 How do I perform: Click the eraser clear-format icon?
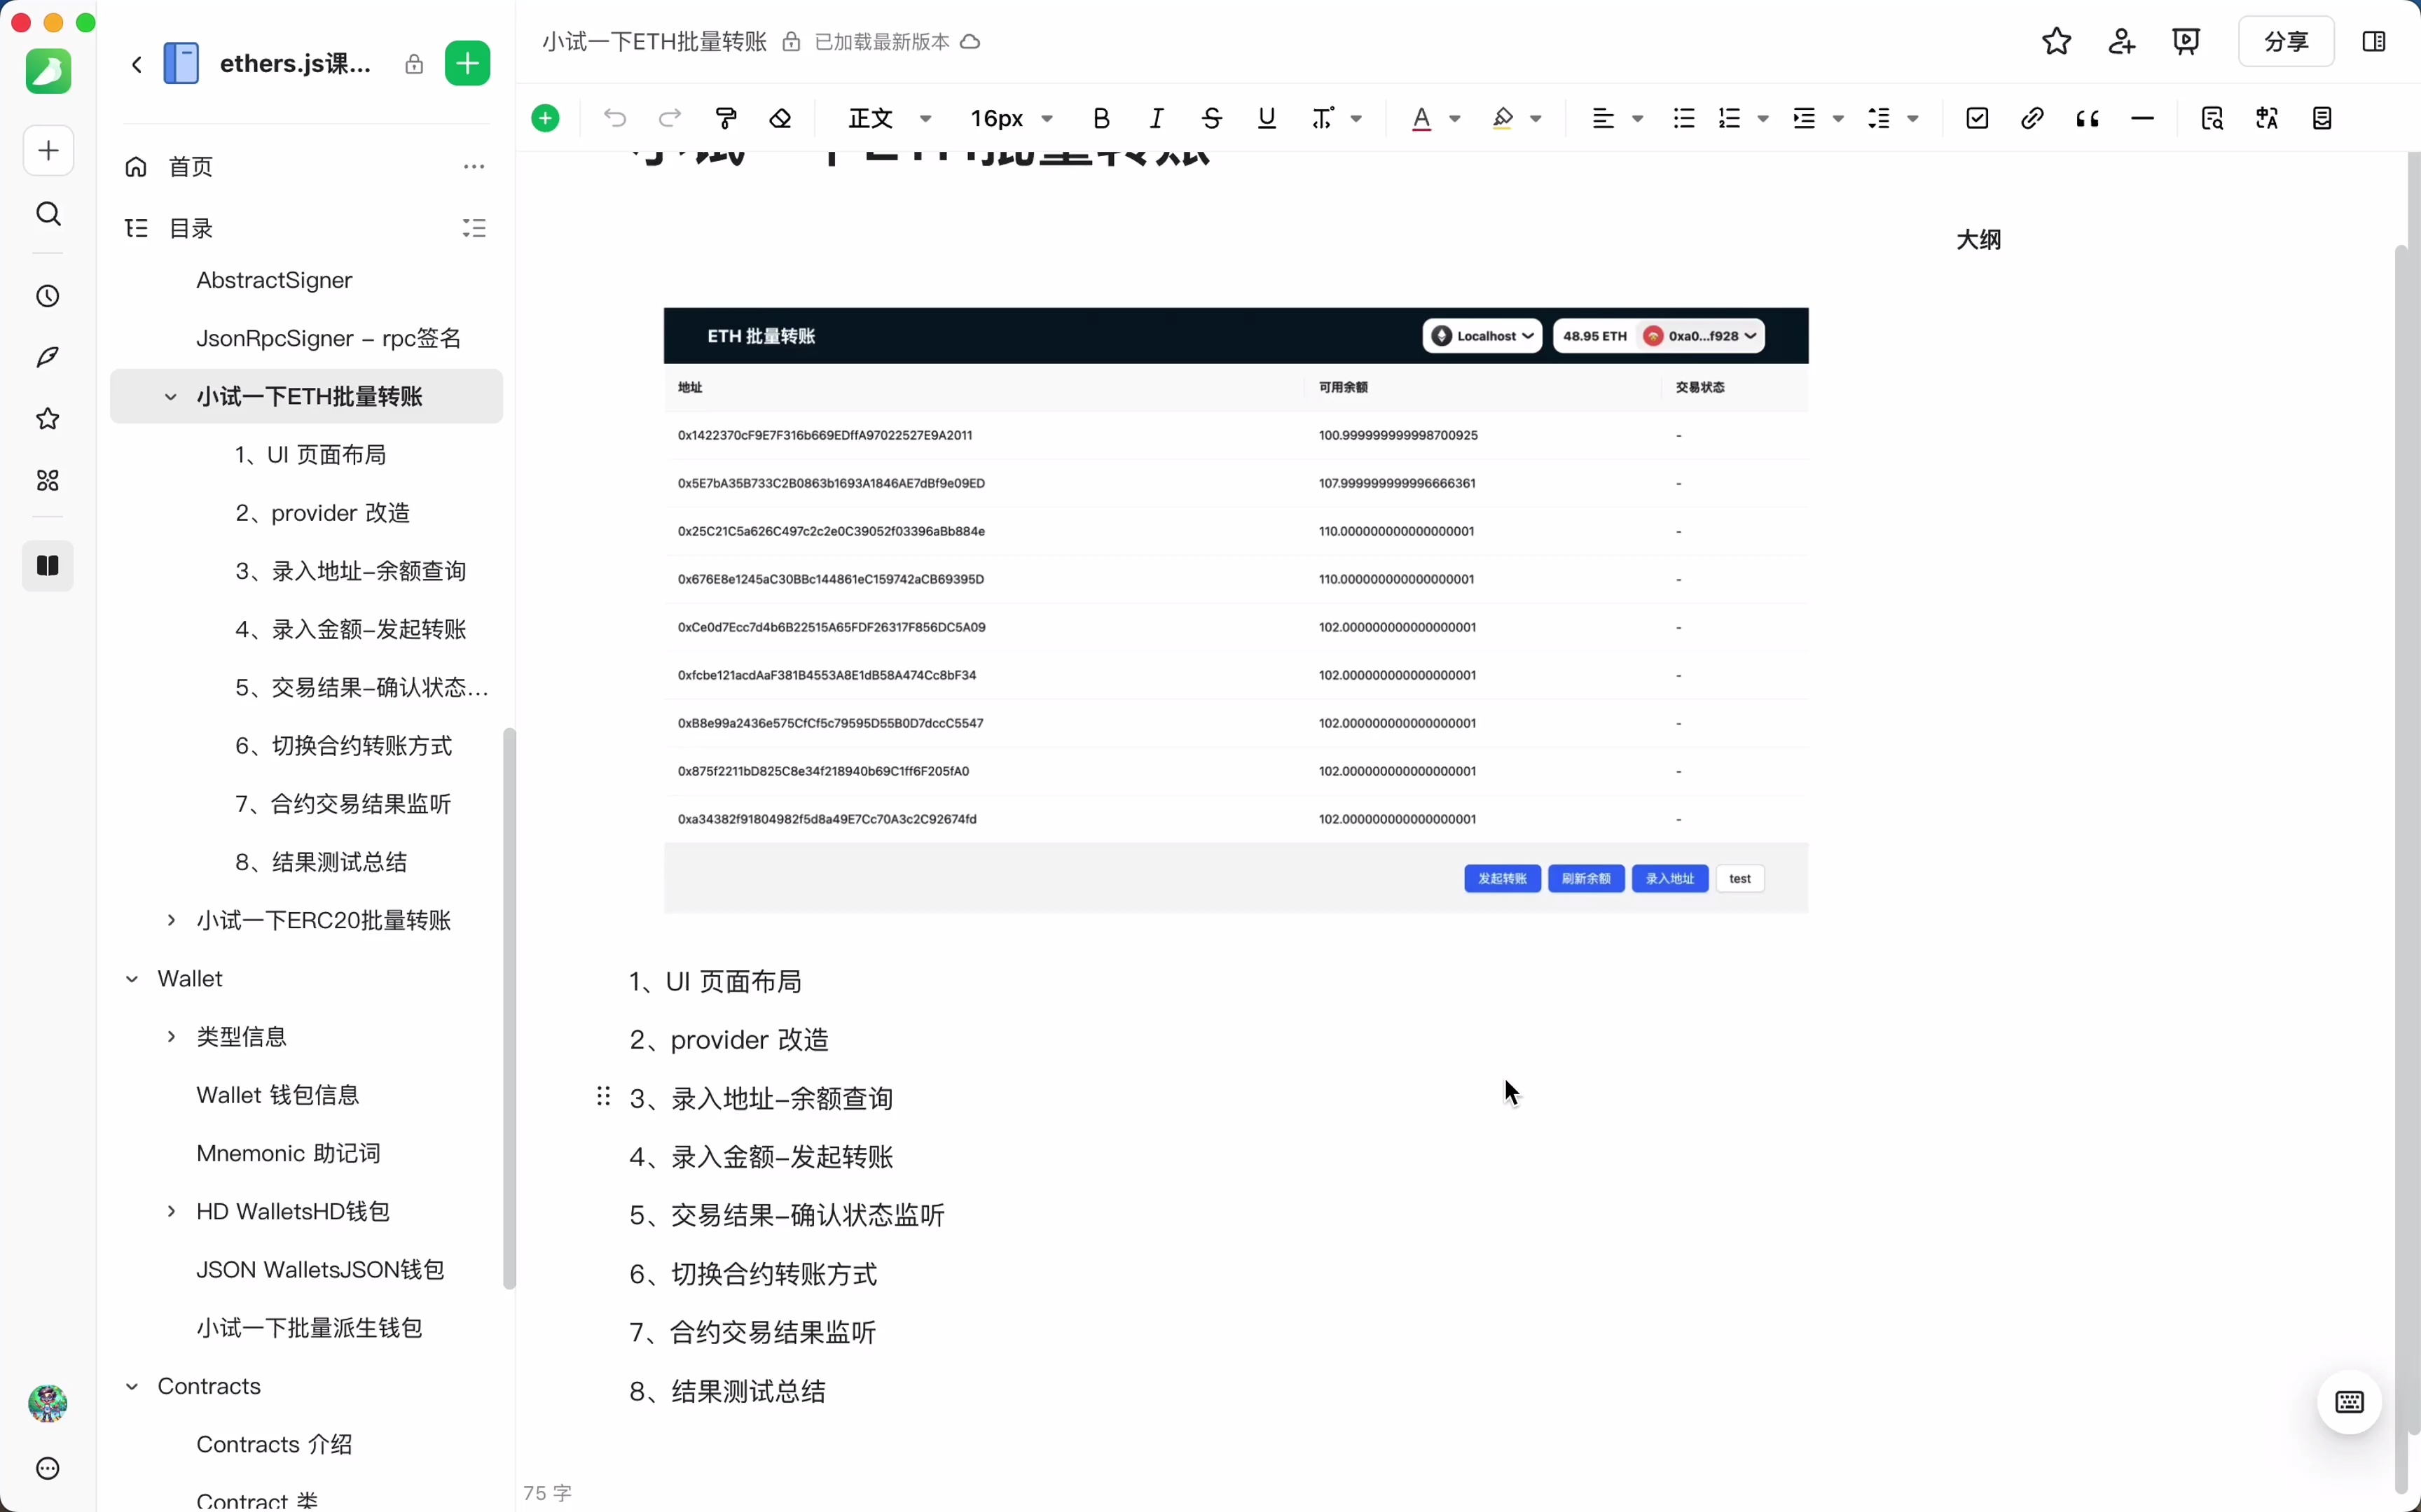tap(781, 119)
